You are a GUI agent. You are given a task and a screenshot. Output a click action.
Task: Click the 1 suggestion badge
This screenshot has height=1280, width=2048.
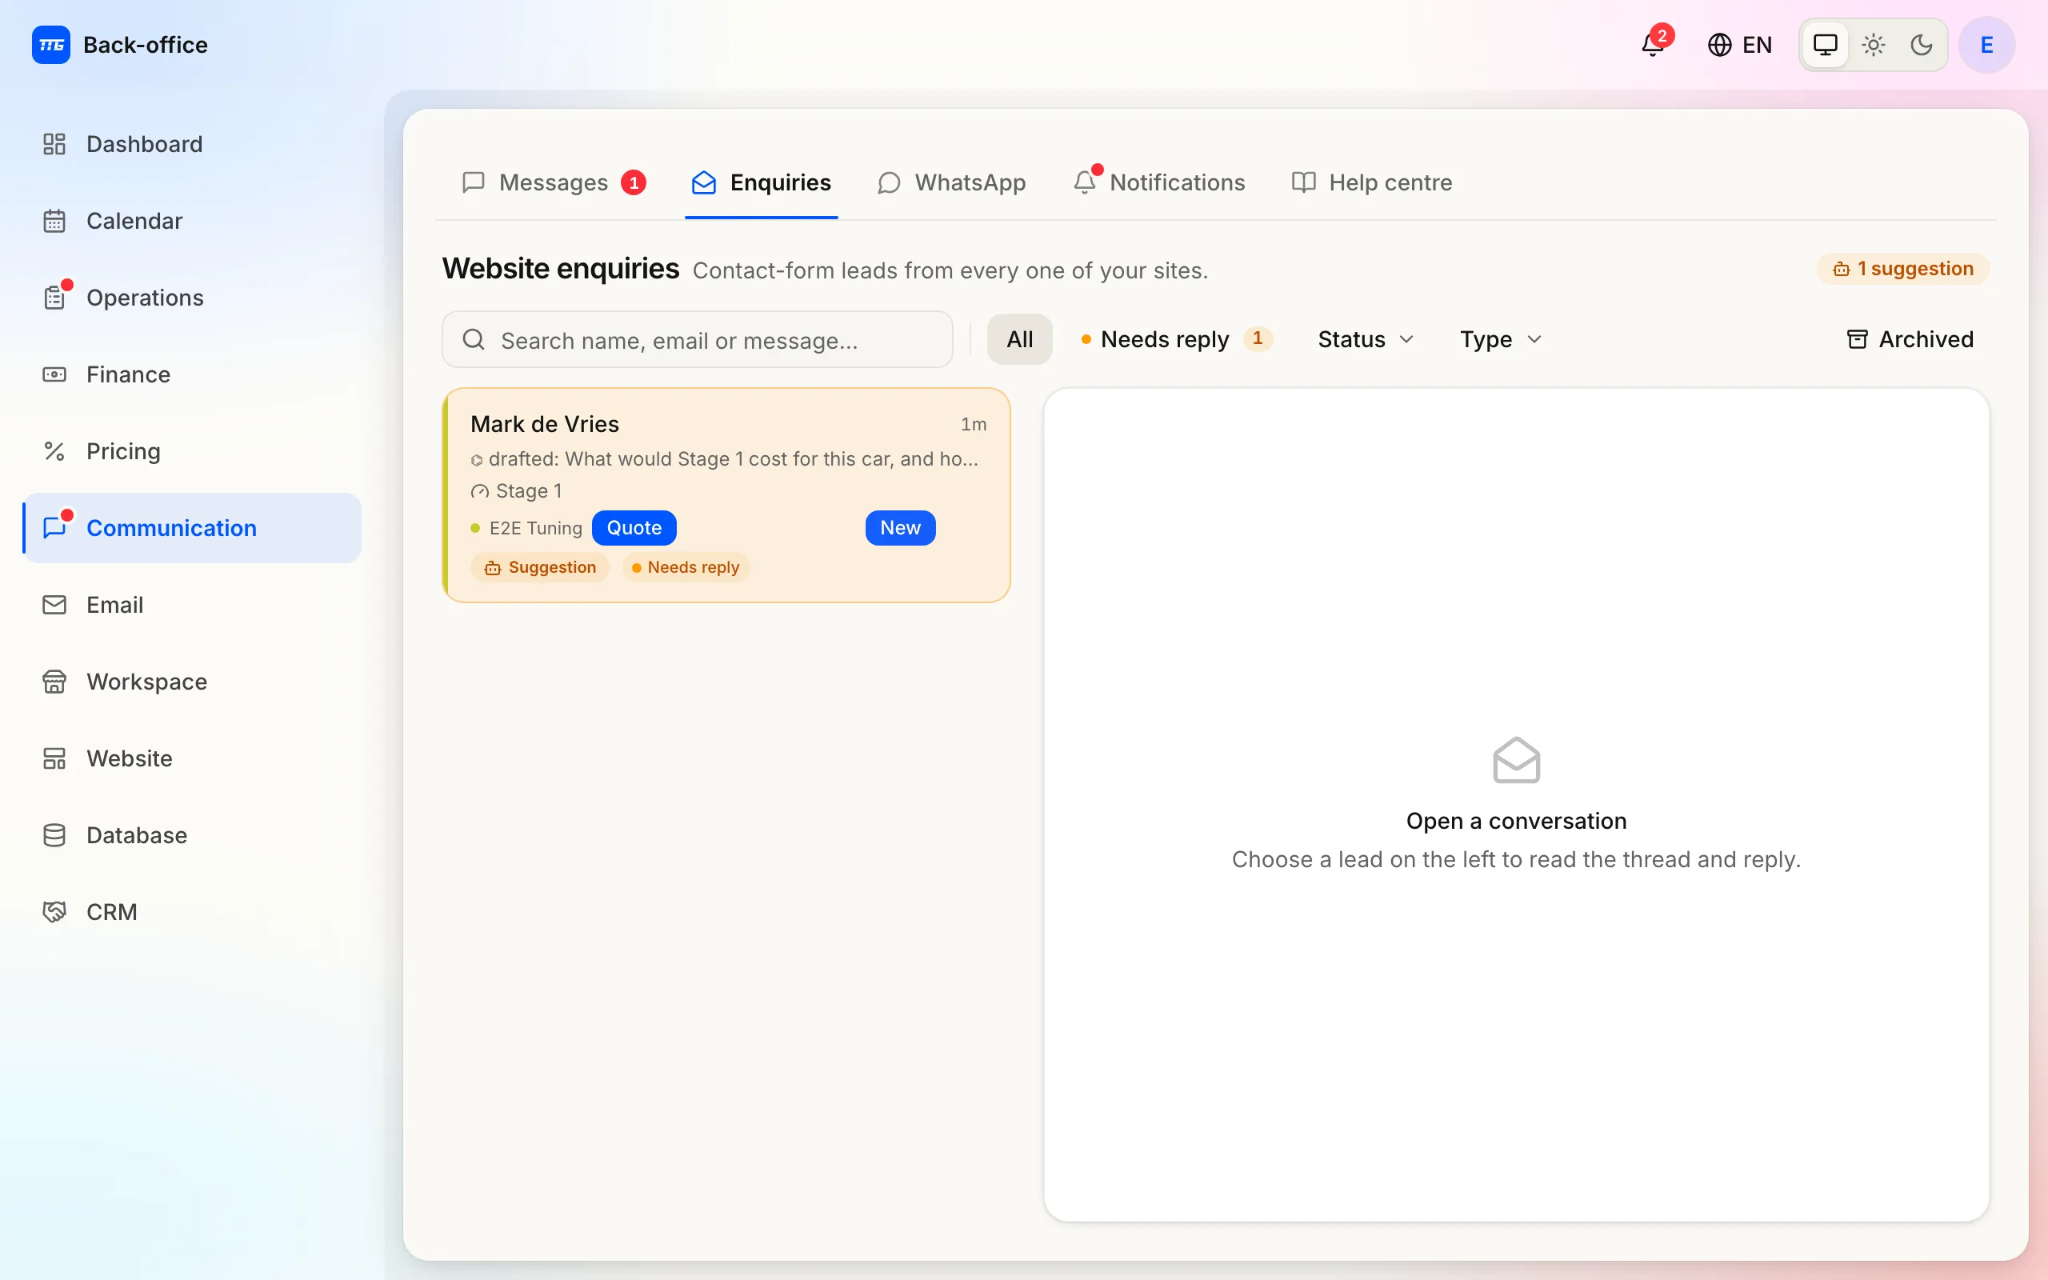pyautogui.click(x=1902, y=270)
